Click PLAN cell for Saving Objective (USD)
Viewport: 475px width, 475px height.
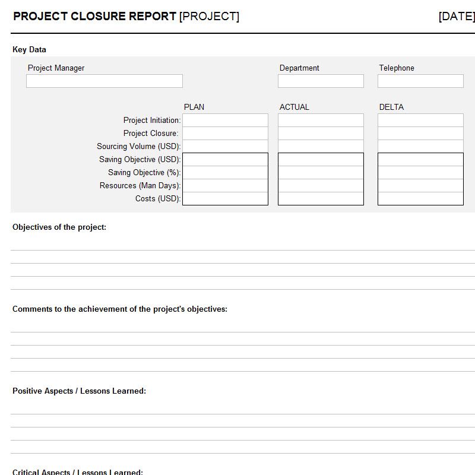click(225, 160)
